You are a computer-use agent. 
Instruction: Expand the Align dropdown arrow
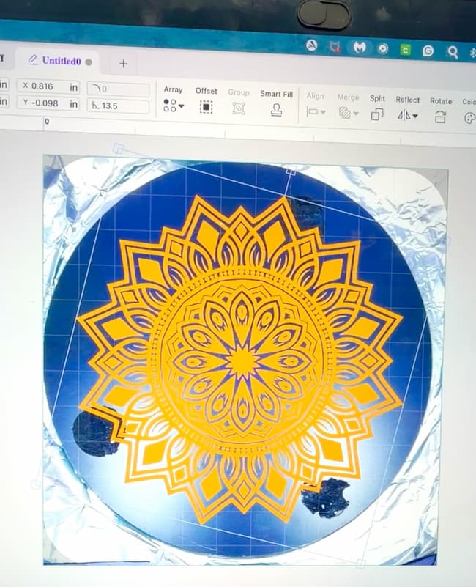click(x=324, y=112)
